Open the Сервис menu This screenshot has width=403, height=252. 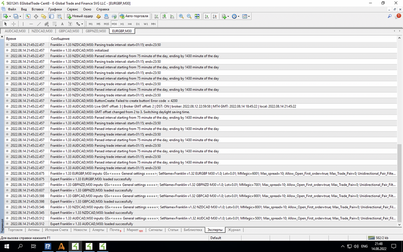pyautogui.click(x=72, y=9)
